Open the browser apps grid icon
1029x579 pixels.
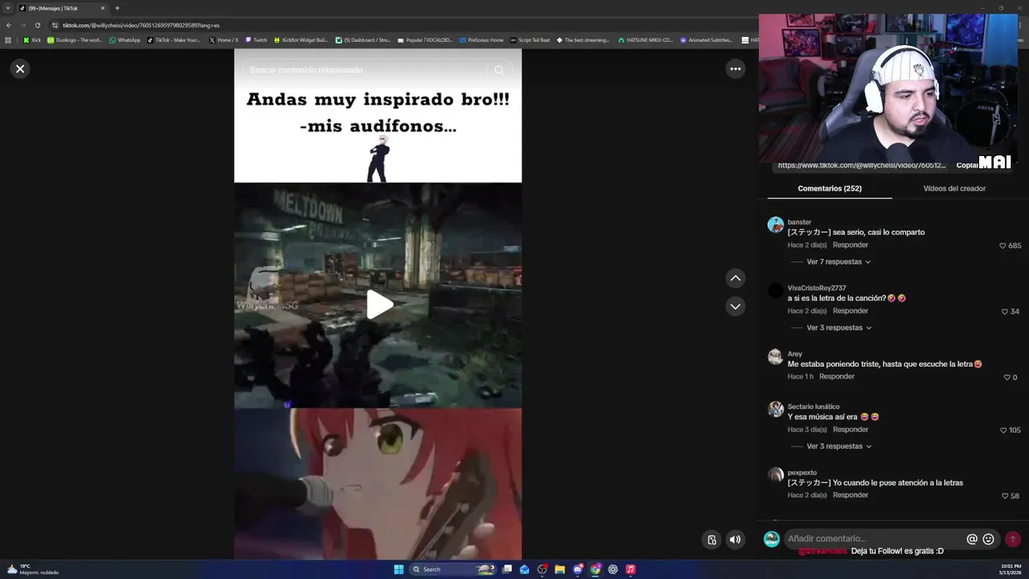coord(8,39)
